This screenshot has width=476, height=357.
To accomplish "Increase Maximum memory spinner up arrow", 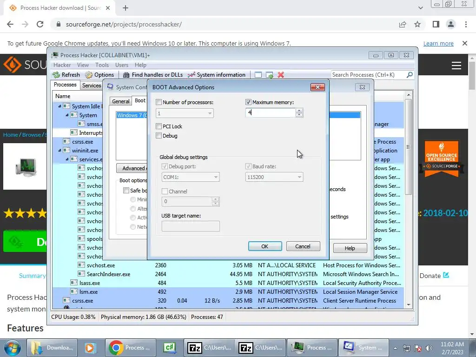I will click(x=299, y=111).
